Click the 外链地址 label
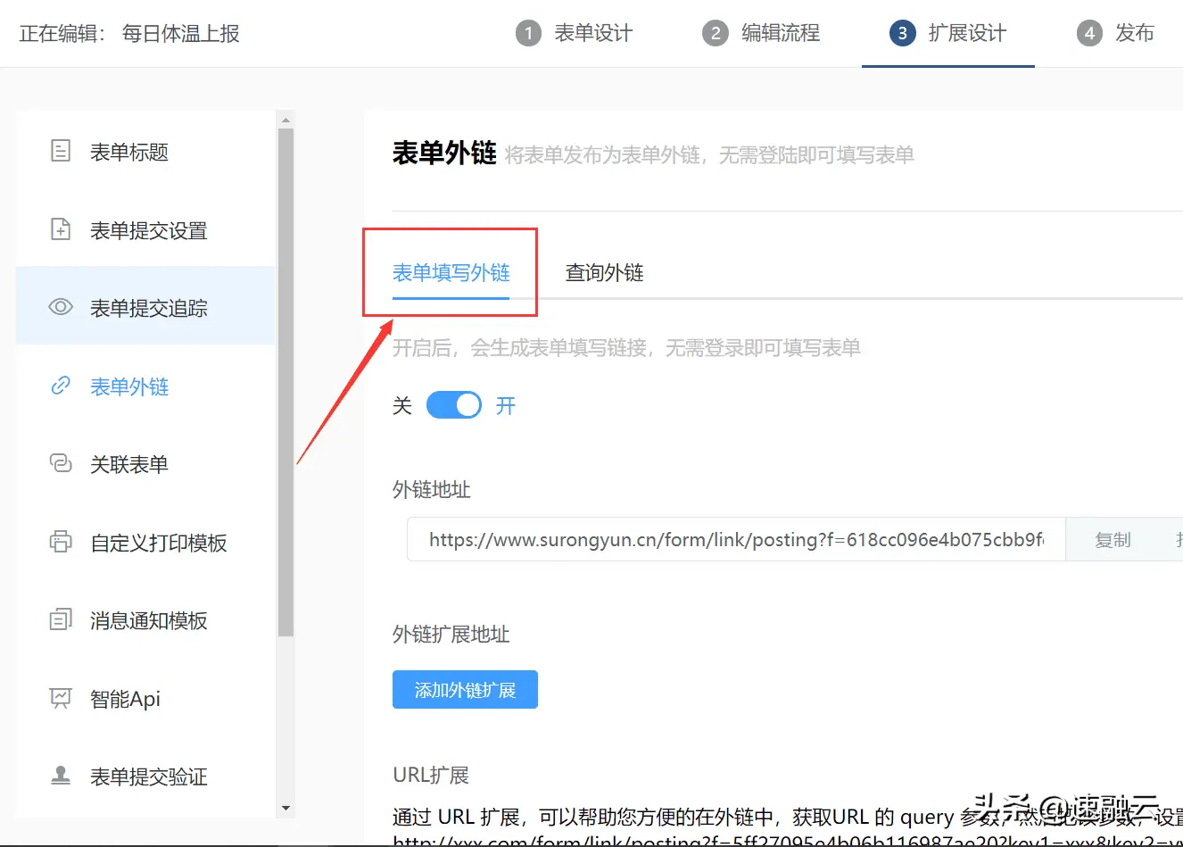This screenshot has height=847, width=1183. click(x=431, y=489)
